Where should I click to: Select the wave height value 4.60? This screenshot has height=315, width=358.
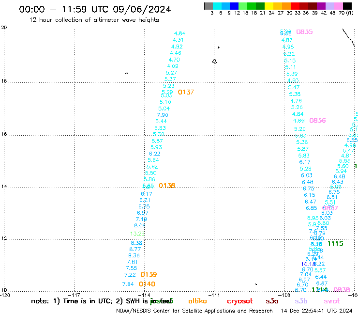coord(293,80)
